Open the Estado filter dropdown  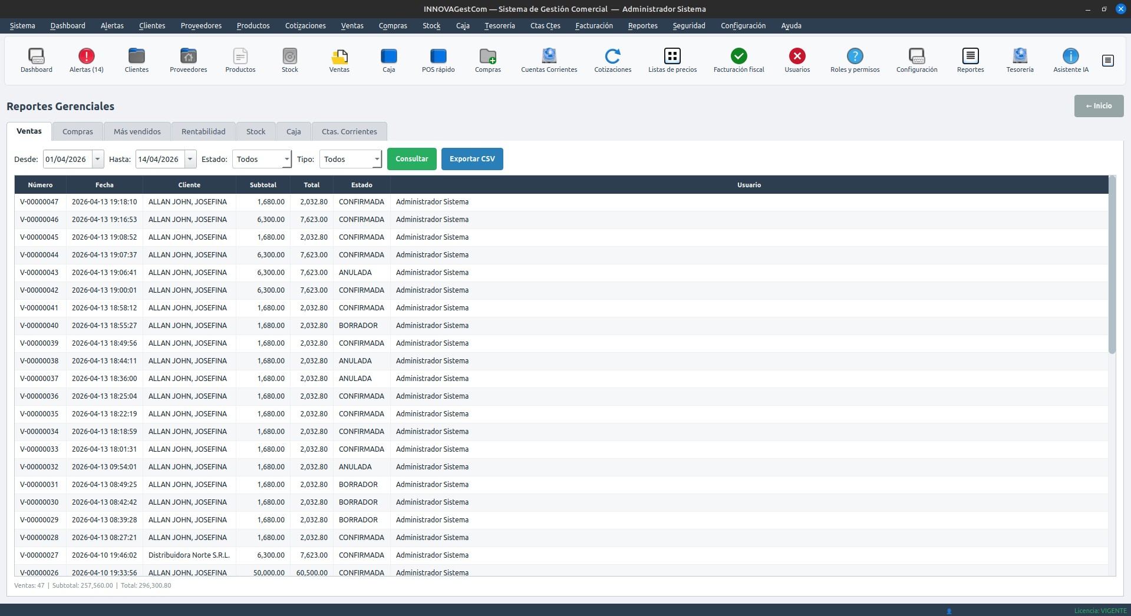tap(262, 159)
